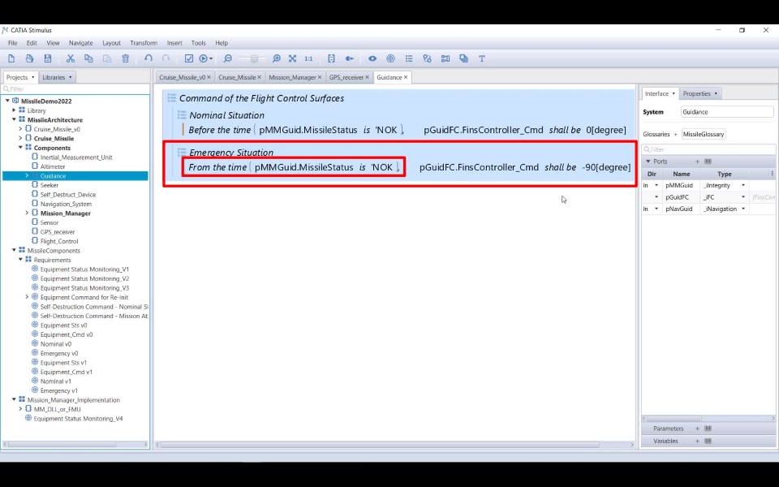Expand the Mission_Manager tree node
The image size is (779, 487).
(27, 213)
